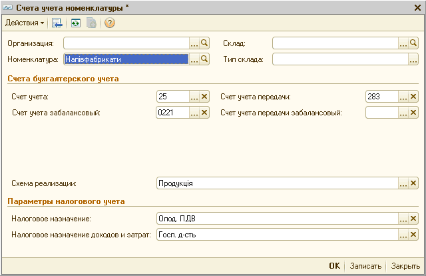This screenshot has width=426, height=276.
Task: Click Схема реализации field with Продукція
Action: pyautogui.click(x=278, y=183)
